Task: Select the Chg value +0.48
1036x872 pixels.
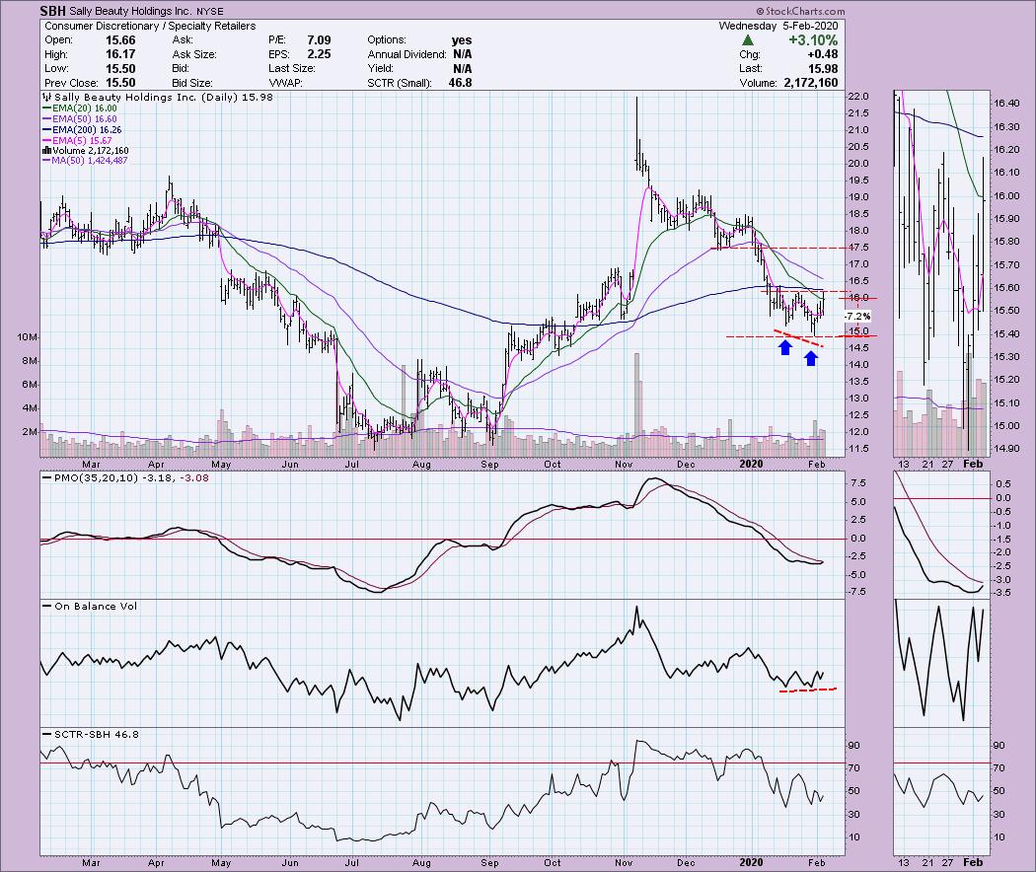Action: coord(823,54)
